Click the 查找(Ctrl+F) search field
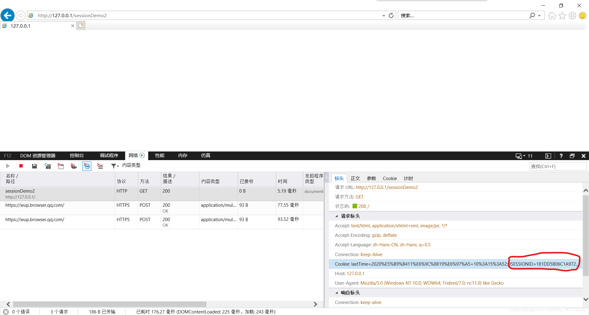 tap(558, 166)
